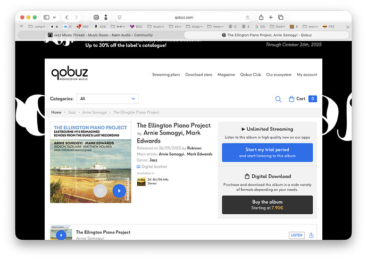Screen dimensions: 367x260
Task: Open the sidebar options chevron
Action: pyautogui.click(x=54, y=18)
